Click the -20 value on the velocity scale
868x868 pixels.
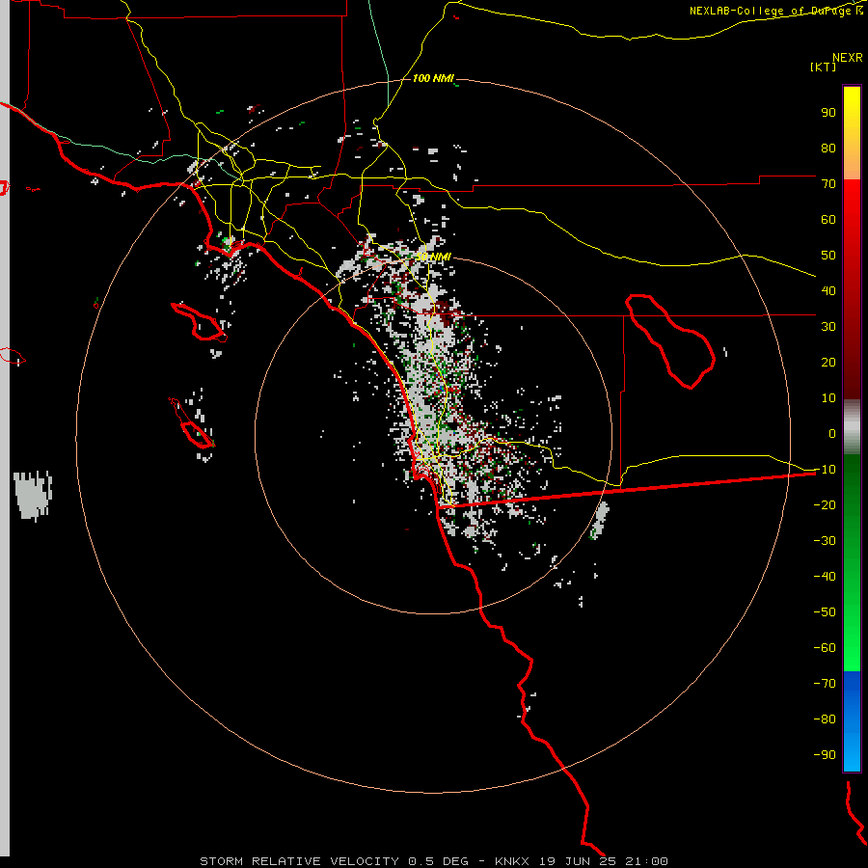[x=825, y=504]
